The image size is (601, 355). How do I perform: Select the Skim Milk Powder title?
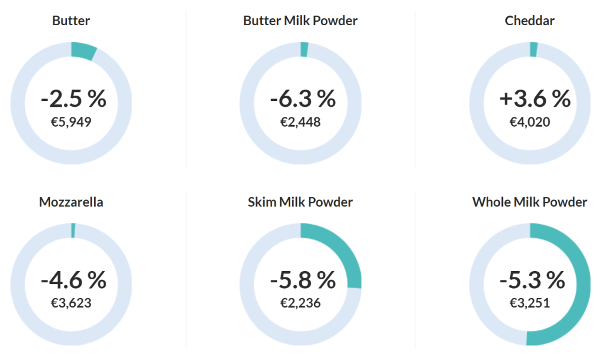300,202
